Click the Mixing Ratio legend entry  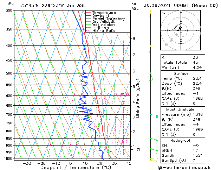104,31
